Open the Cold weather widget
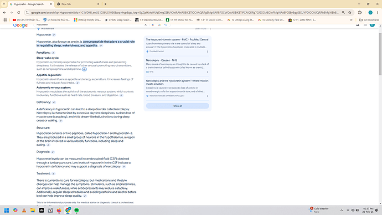The width and height of the screenshot is (382, 215). coord(319,210)
